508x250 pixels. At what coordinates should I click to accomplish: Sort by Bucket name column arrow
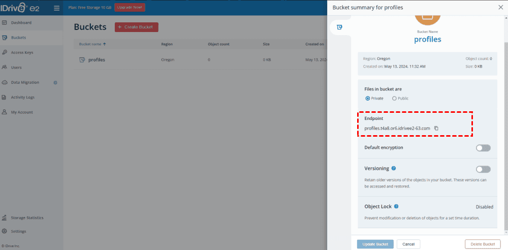point(104,44)
